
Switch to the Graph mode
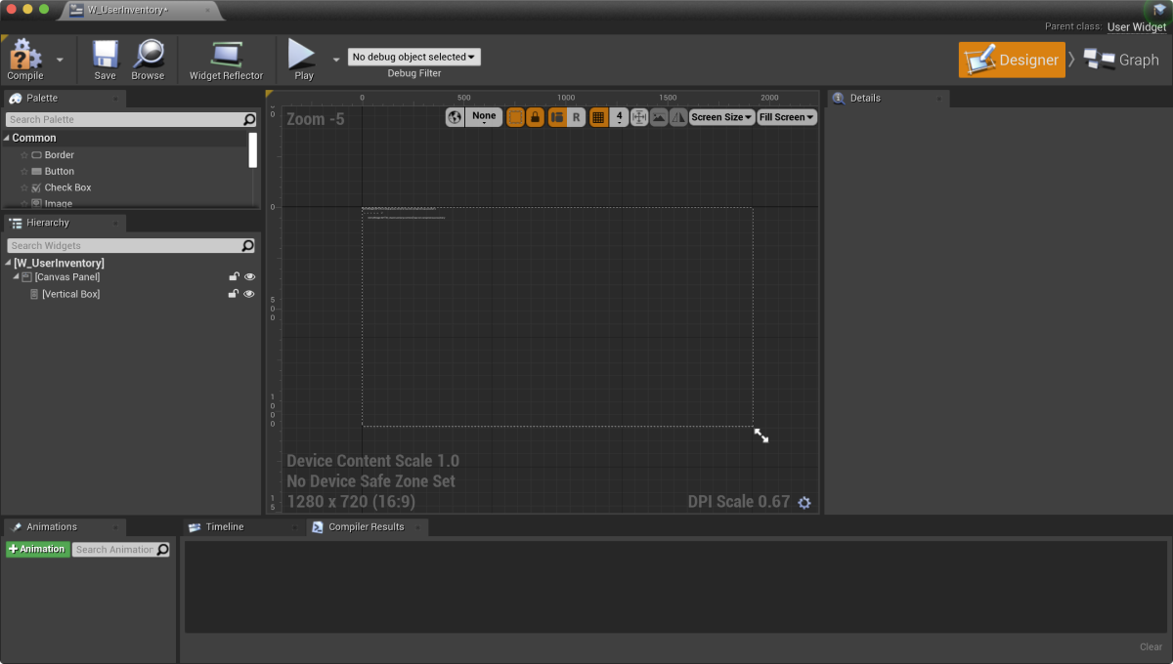(x=1122, y=60)
